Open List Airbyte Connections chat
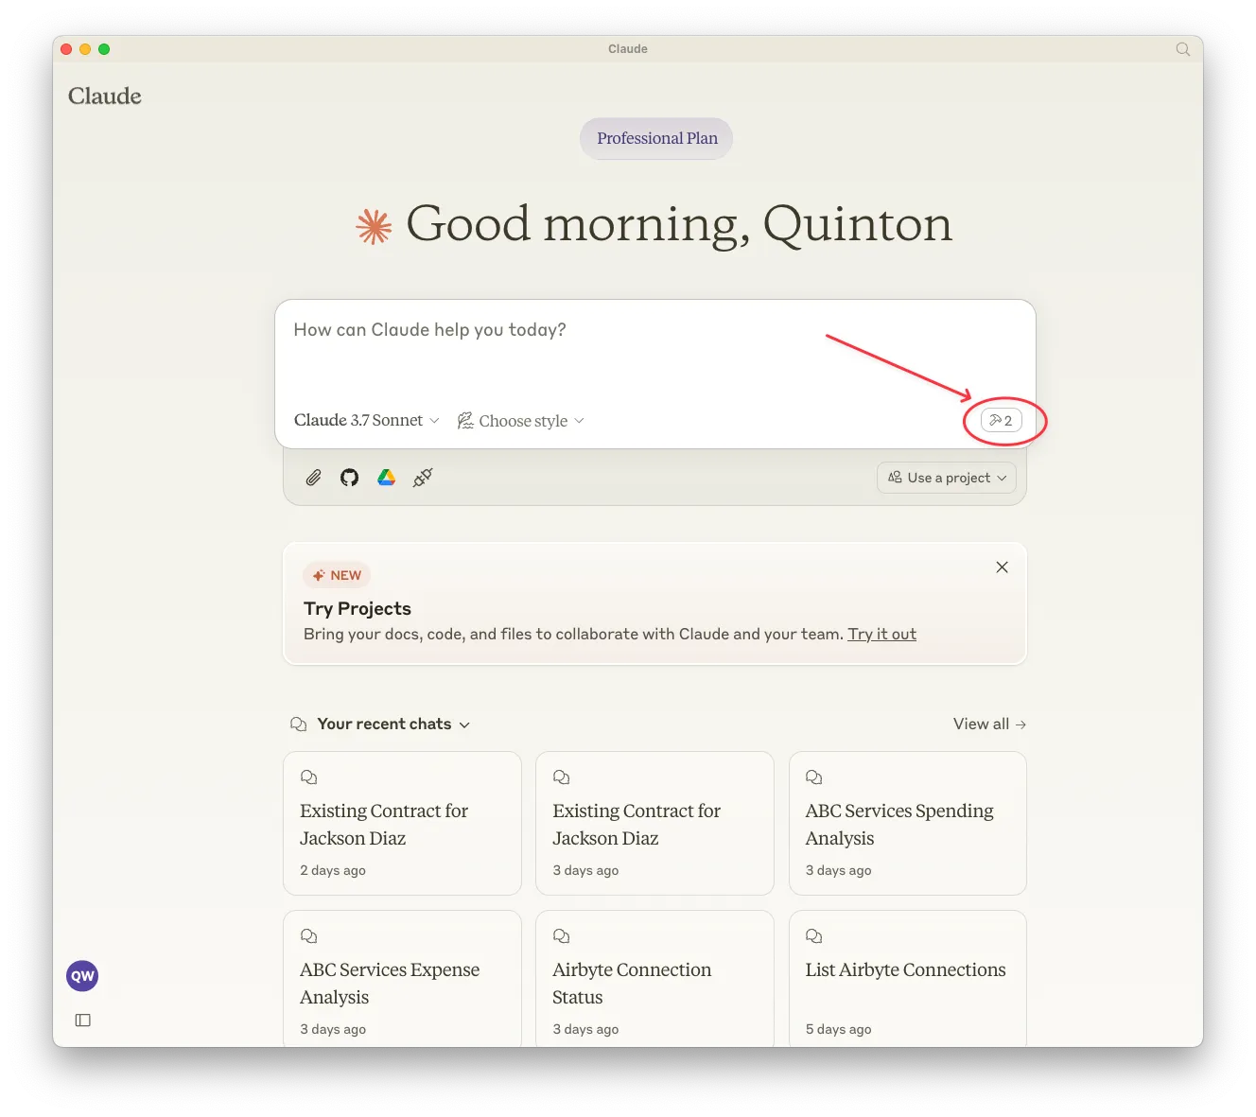1256x1117 pixels. click(x=908, y=979)
